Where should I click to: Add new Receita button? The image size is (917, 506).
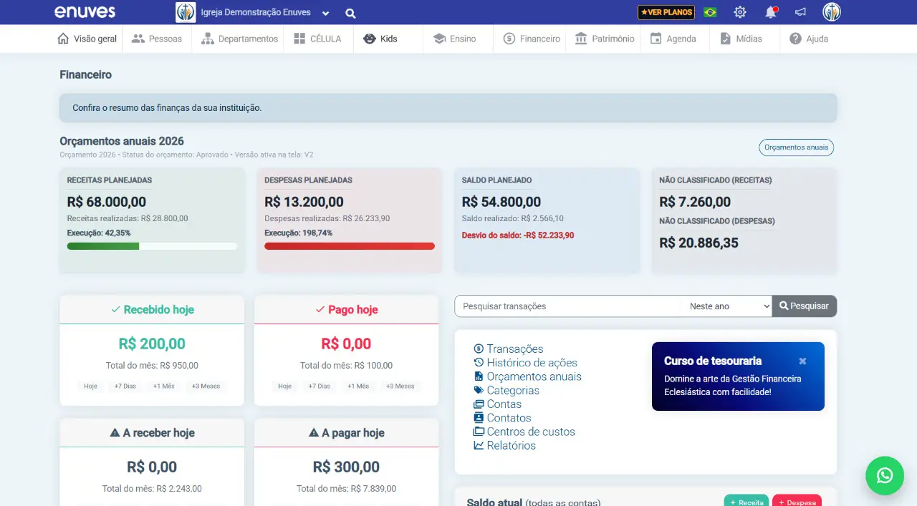tap(746, 501)
